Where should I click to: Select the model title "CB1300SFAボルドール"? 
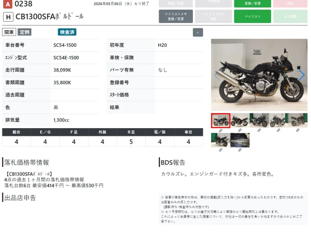tap(49, 17)
